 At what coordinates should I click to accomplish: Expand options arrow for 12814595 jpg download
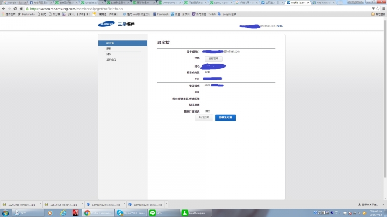82,205
